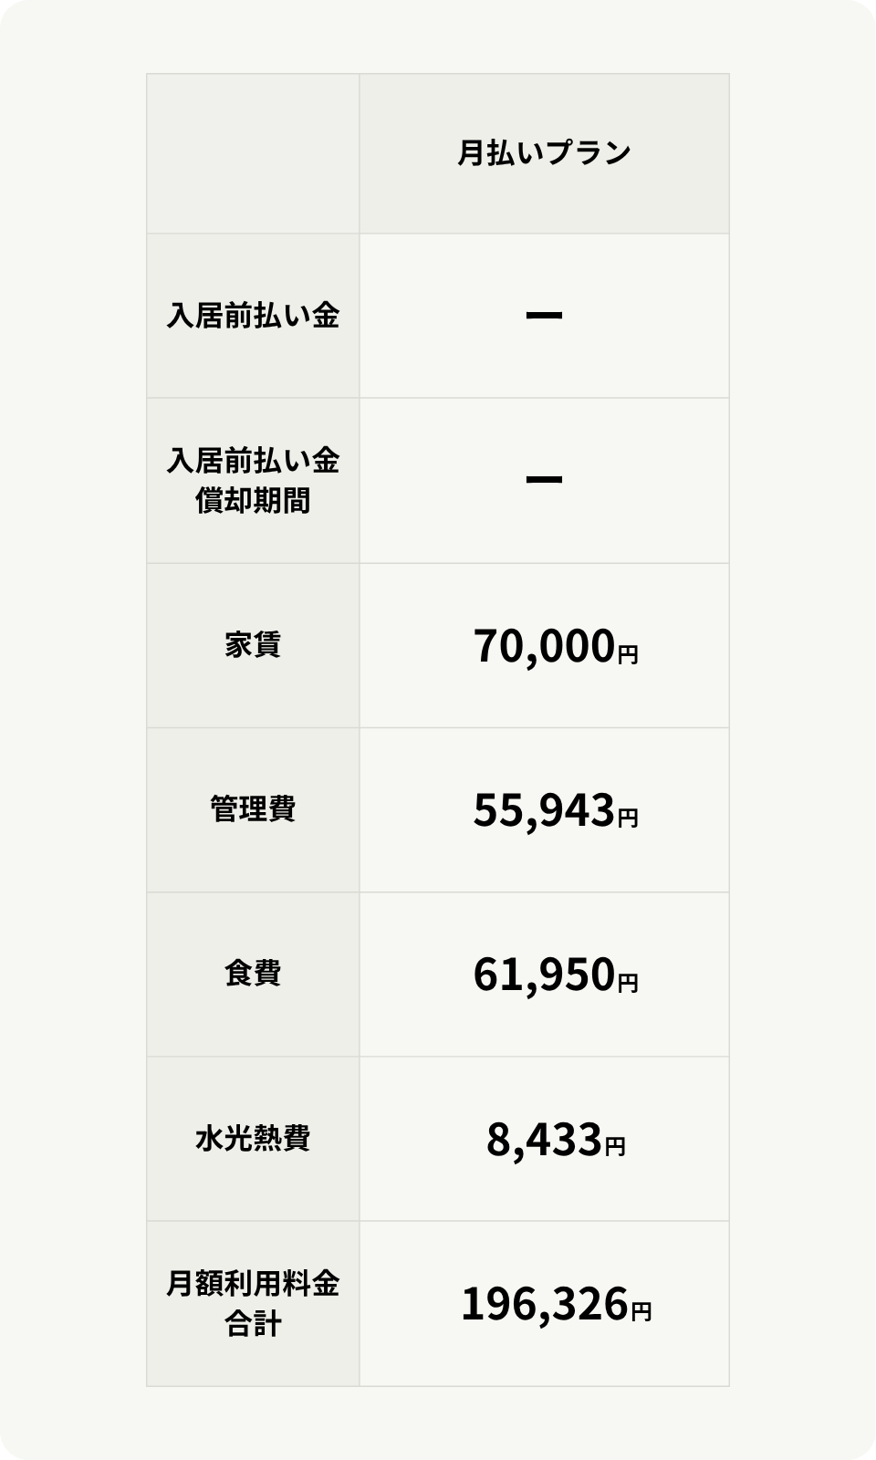The image size is (876, 1460).
Task: Click the 70,000 rent amount
Action: (x=544, y=646)
